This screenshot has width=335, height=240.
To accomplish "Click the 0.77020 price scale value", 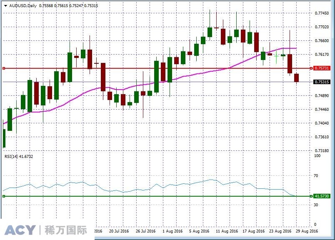I will point(322,27).
